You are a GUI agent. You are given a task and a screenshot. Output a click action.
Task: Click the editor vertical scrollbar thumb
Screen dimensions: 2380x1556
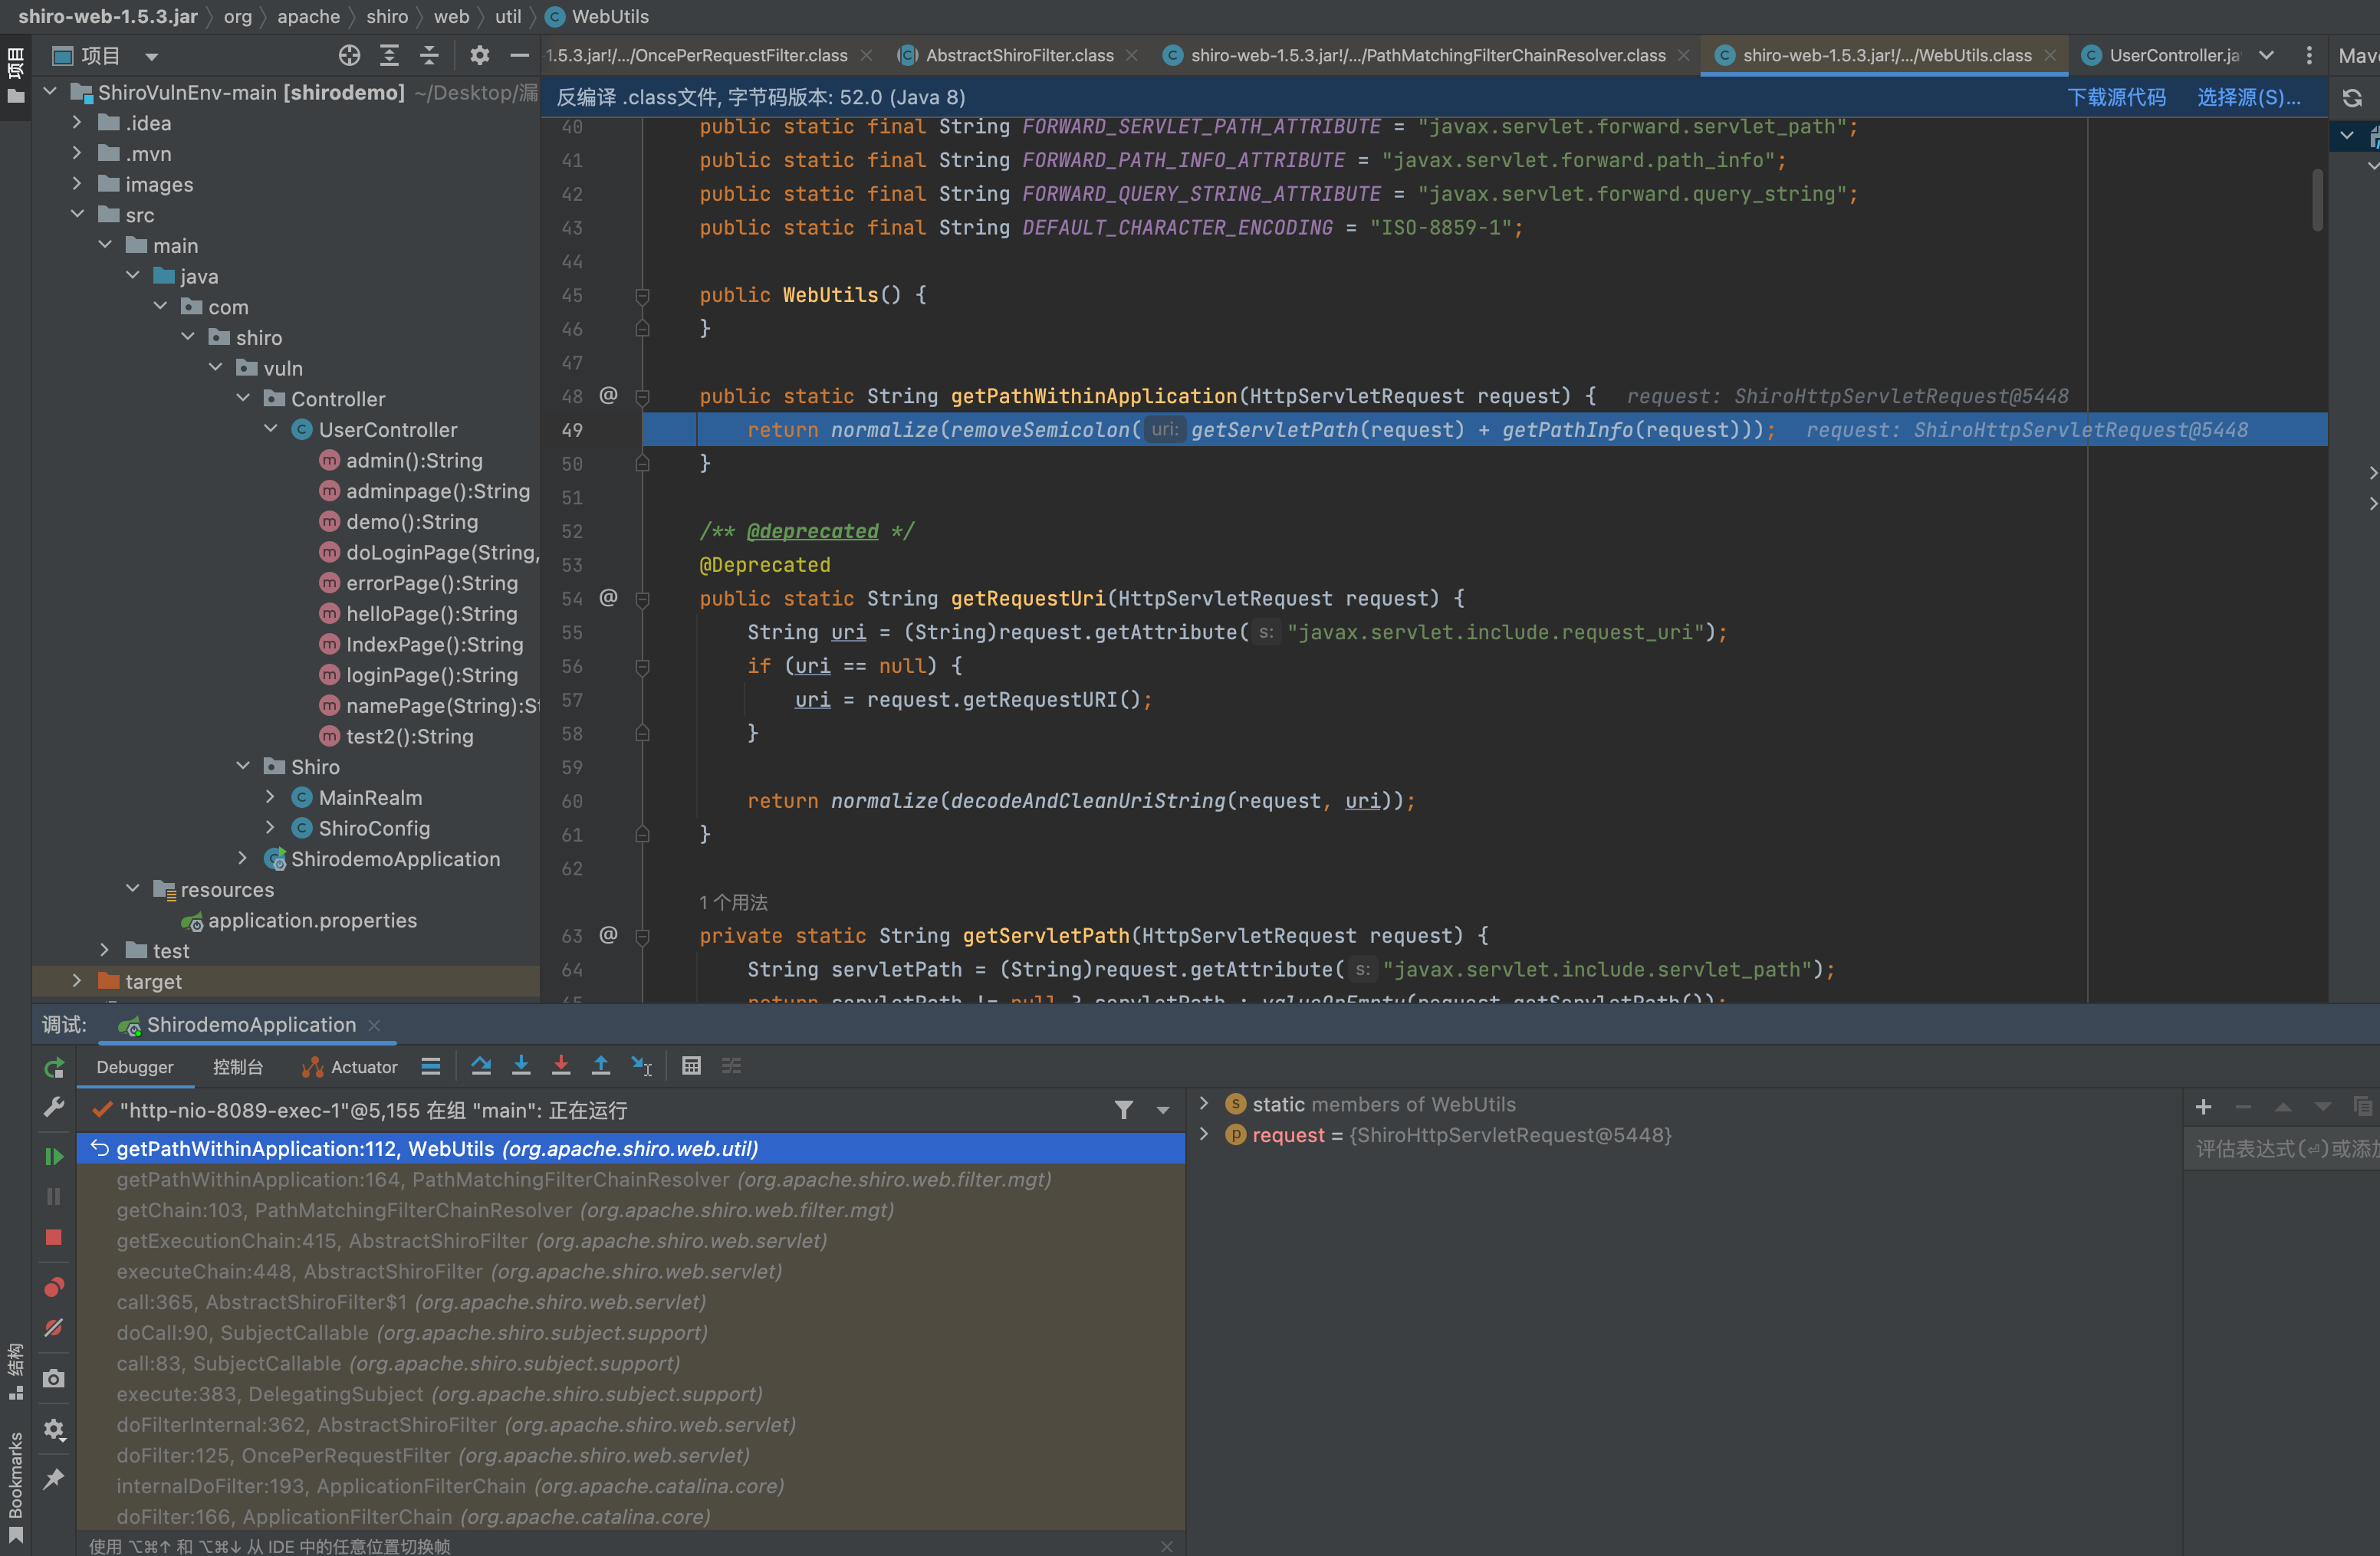(x=2317, y=200)
